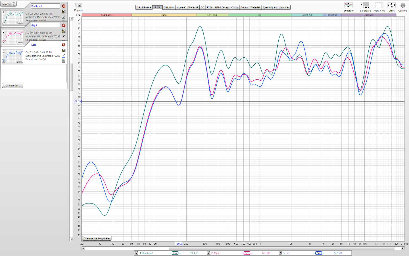
Task: Select the Left measurement thumbnail
Action: [x=13, y=56]
